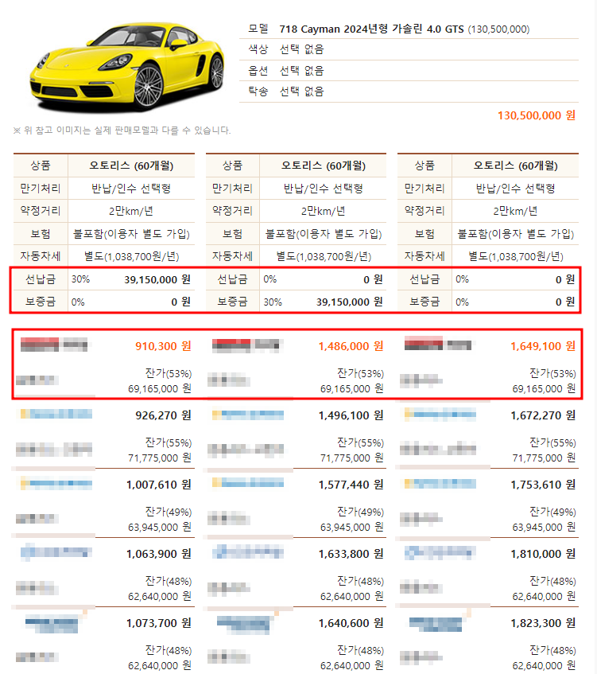Click 62,640,000 원 residual under 1,640,600 원
597x674 pixels.
click(x=351, y=665)
